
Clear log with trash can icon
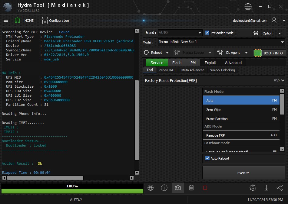[x=191, y=188]
